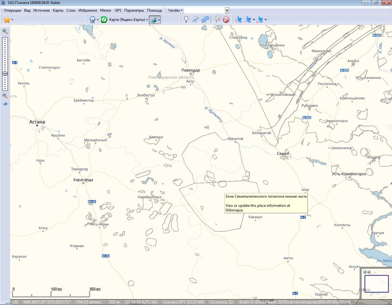Screen dimensions: 392x305
Task: Click the green Yandex map icon
Action: coord(104,20)
